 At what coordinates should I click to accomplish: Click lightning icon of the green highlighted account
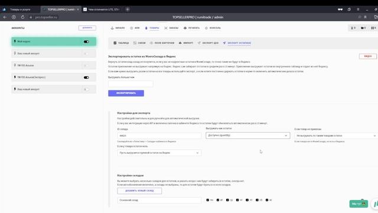pos(15,41)
